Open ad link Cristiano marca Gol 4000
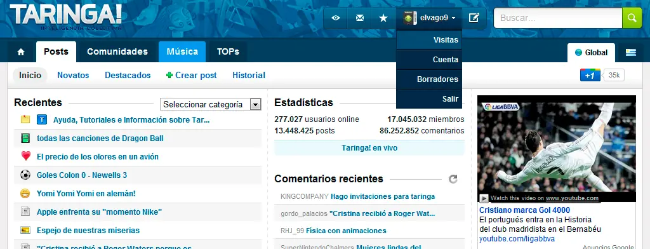This screenshot has height=249, width=650. pyautogui.click(x=524, y=210)
